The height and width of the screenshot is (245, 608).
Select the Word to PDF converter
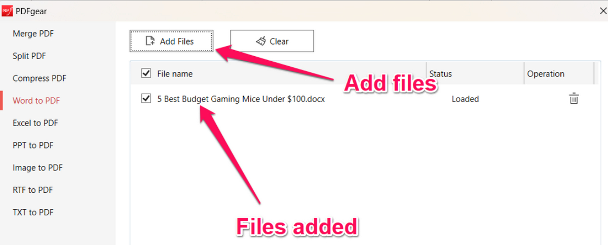click(x=36, y=101)
